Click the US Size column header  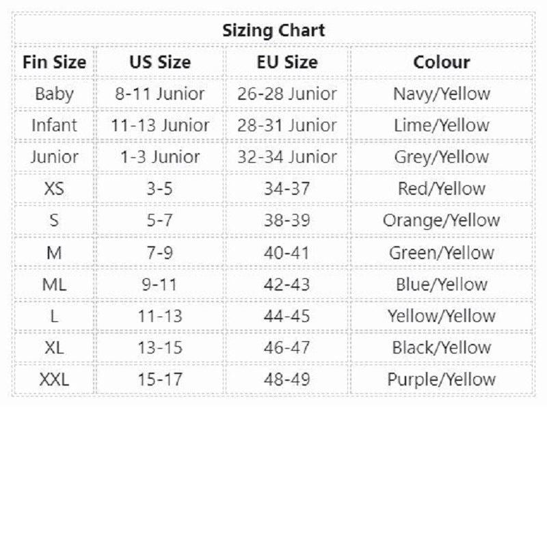coord(160,62)
